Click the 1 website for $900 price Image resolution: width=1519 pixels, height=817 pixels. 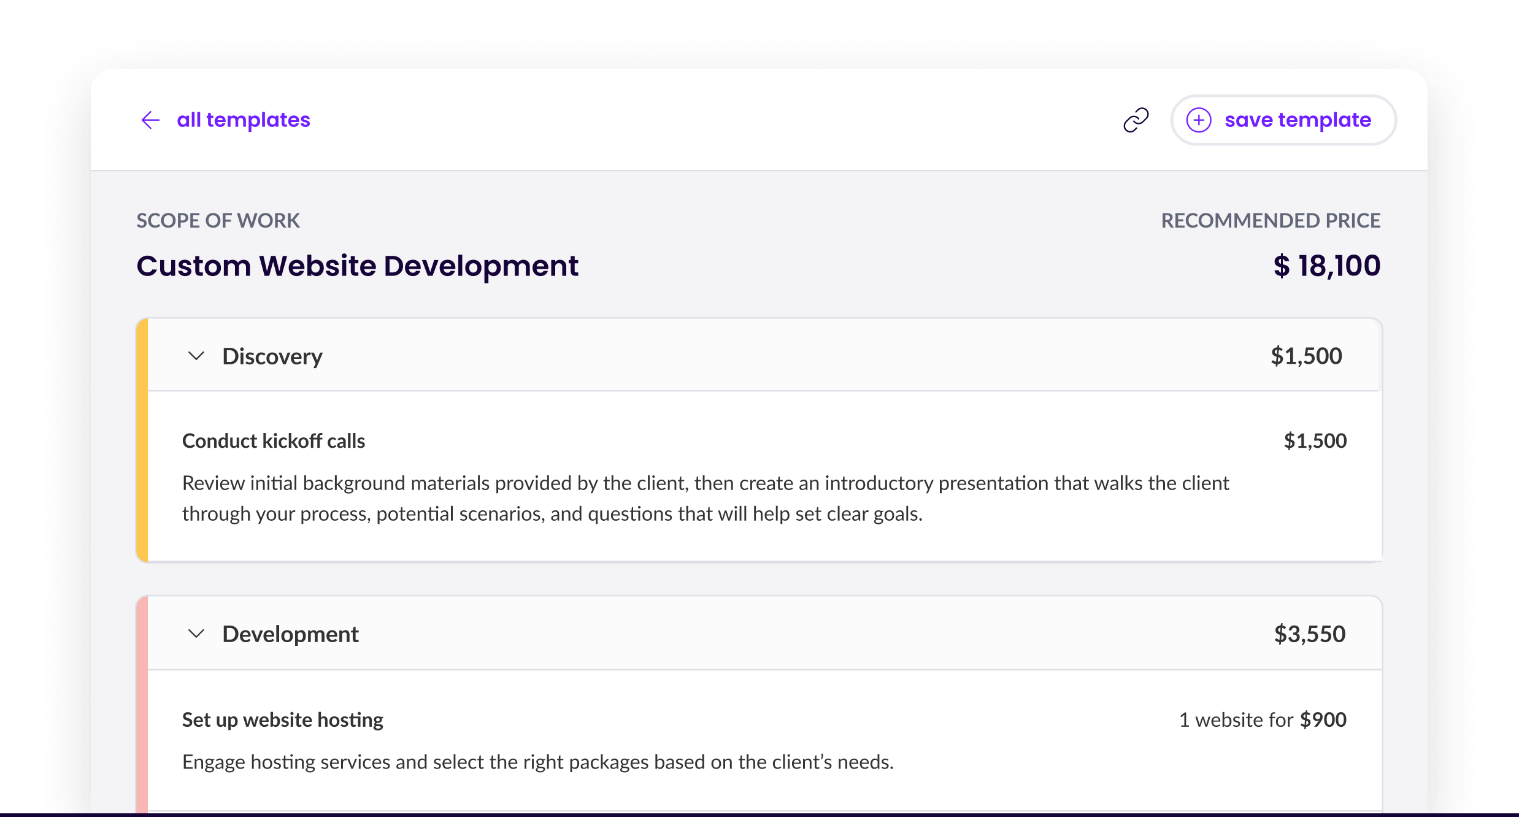coord(1263,719)
